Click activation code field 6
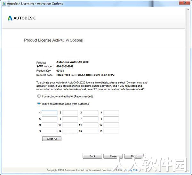 pyautogui.click(x=70, y=119)
